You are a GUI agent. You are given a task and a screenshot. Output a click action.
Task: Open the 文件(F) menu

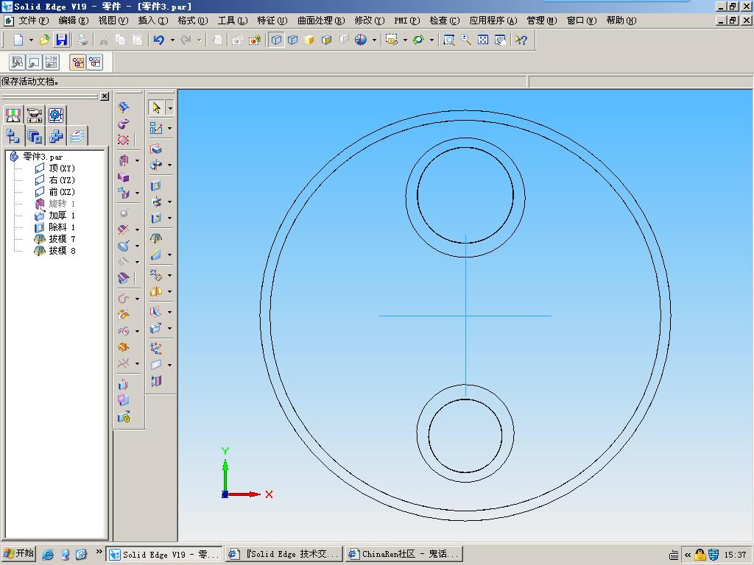point(34,21)
